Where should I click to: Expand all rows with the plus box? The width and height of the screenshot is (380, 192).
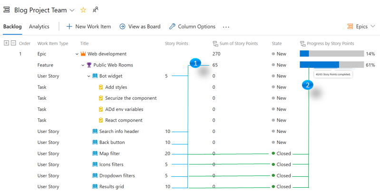[x=6, y=43]
